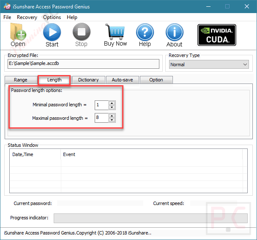Open the Recovery menu
The width and height of the screenshot is (257, 240).
point(27,17)
